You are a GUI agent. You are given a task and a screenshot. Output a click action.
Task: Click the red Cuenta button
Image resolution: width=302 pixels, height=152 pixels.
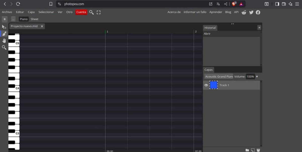(x=81, y=12)
